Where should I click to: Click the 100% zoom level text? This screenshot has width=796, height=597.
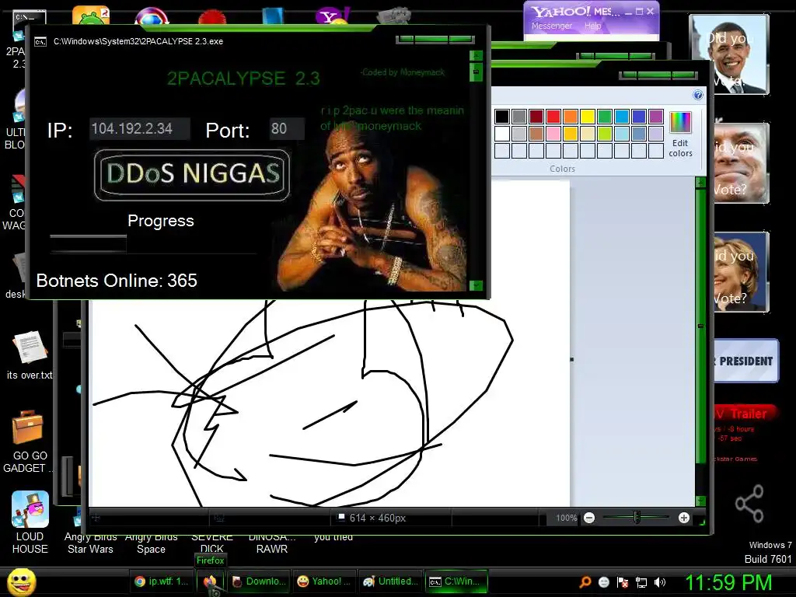(567, 518)
